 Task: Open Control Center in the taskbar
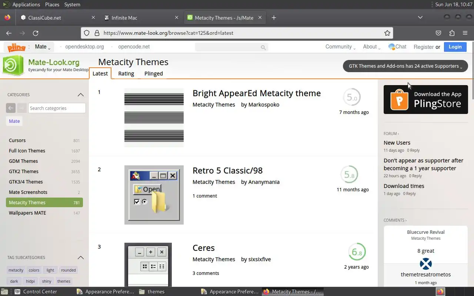point(37,292)
